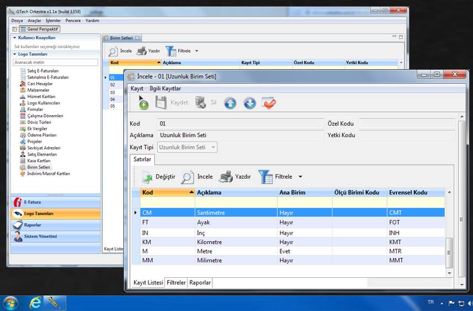Click the Aranacak metin search field

[55, 63]
